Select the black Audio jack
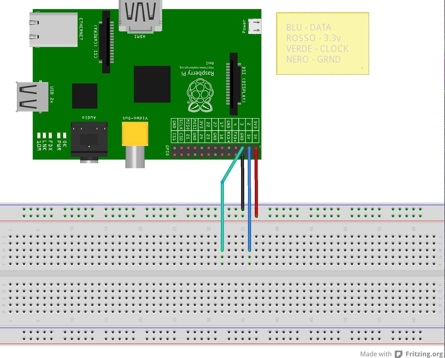This screenshot has width=445, height=358. point(89,142)
